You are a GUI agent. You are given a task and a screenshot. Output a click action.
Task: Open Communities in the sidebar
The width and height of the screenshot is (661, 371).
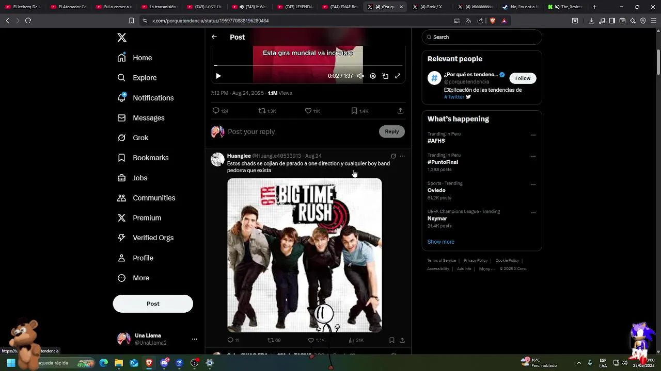pyautogui.click(x=146, y=198)
